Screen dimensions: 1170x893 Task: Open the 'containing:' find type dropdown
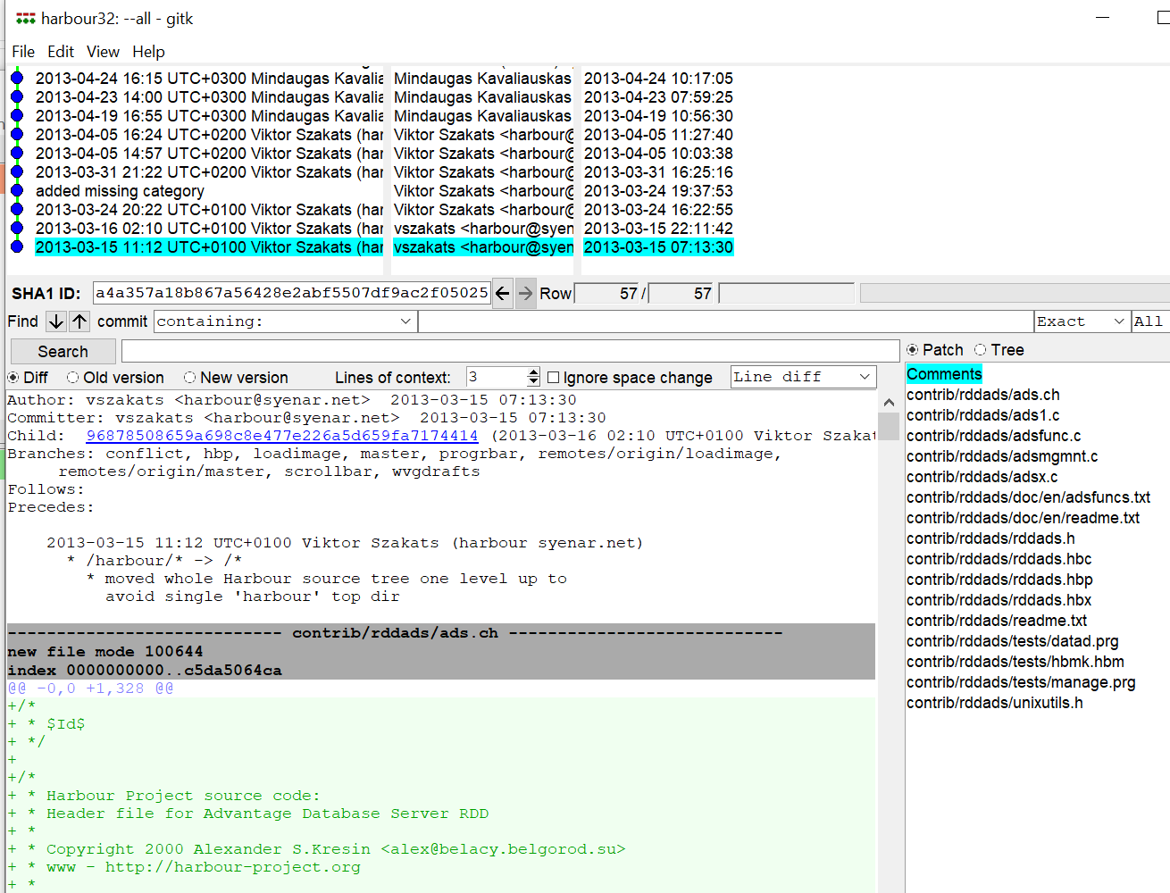pos(405,321)
